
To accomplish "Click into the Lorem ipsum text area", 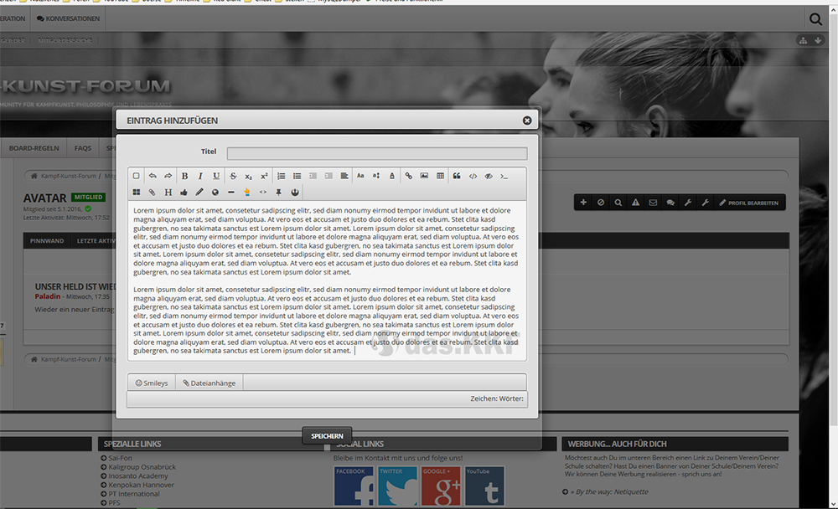I will point(327,280).
